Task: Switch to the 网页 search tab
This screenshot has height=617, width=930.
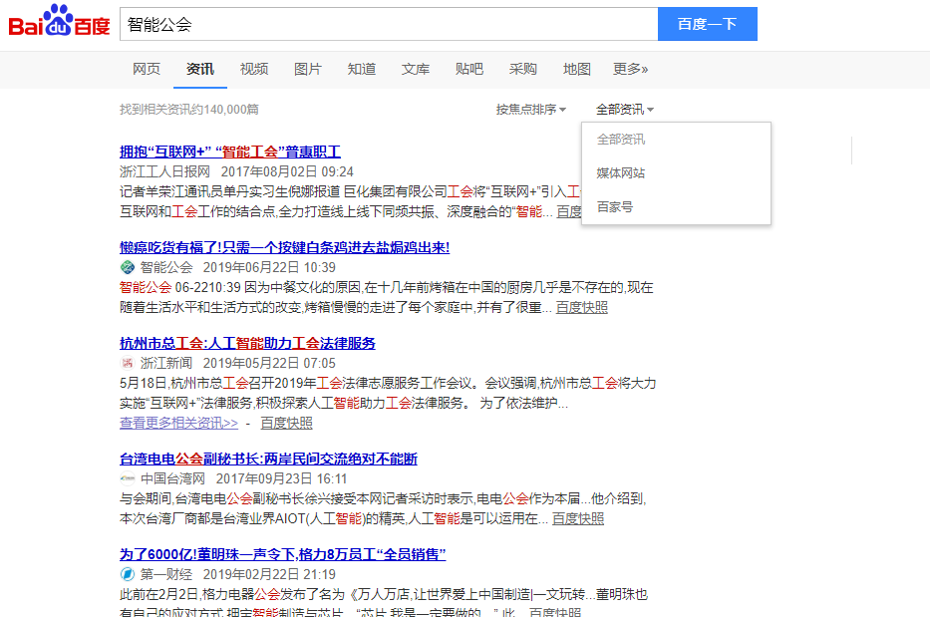Action: click(x=147, y=70)
